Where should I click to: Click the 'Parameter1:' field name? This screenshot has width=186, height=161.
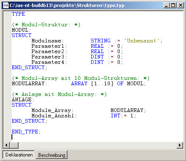[x=49, y=46]
